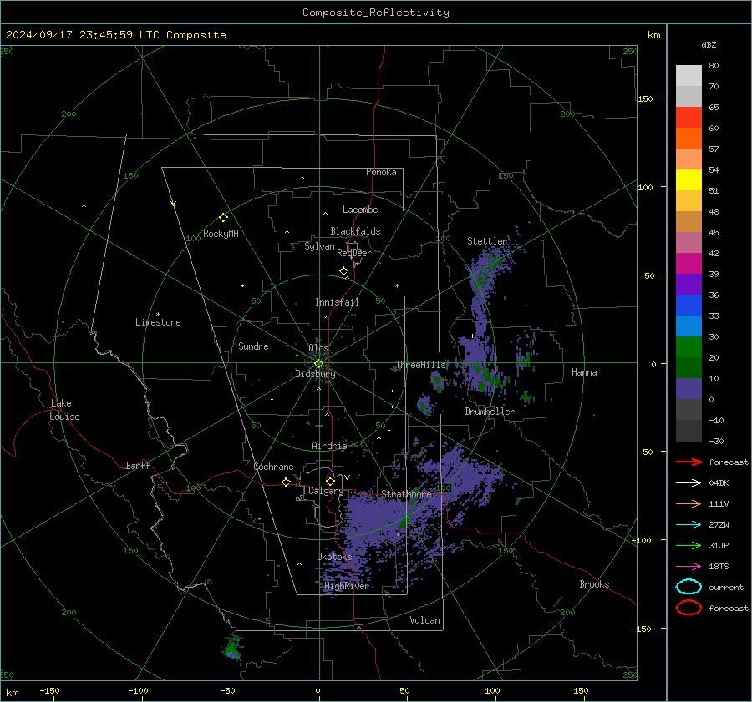
Task: Click the Stettler city label
Action: [x=487, y=241]
